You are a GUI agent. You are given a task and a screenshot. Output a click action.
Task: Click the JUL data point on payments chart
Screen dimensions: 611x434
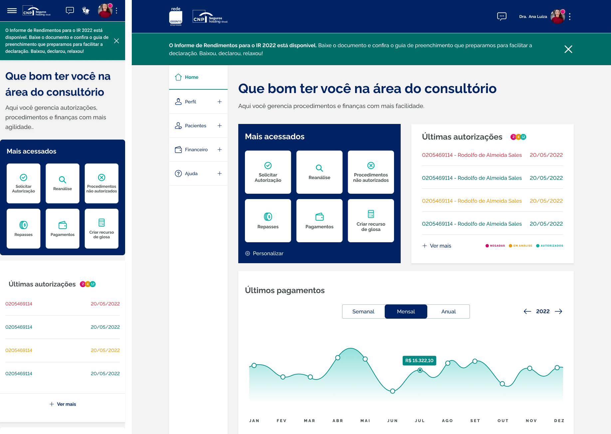click(x=420, y=370)
